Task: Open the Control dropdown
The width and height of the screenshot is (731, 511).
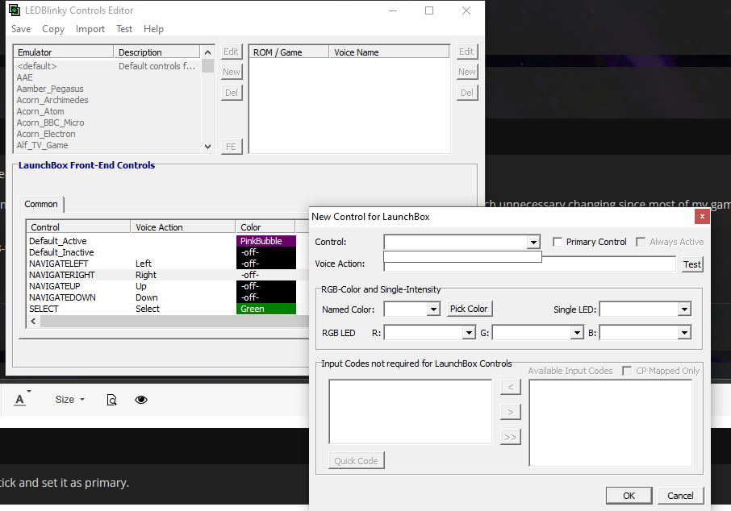Action: [534, 243]
